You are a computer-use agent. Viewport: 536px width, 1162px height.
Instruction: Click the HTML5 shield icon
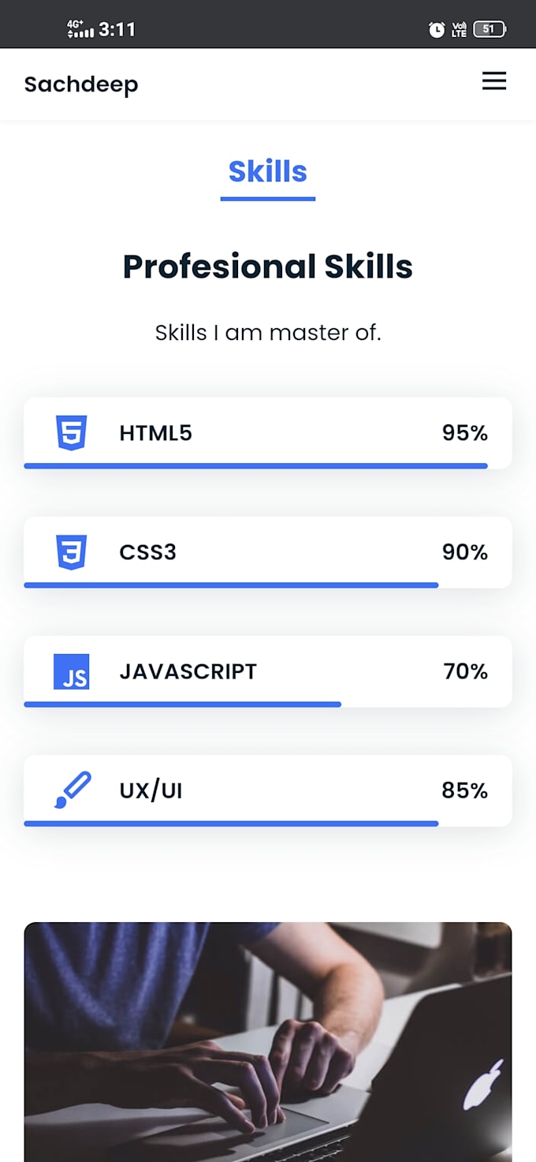(71, 433)
